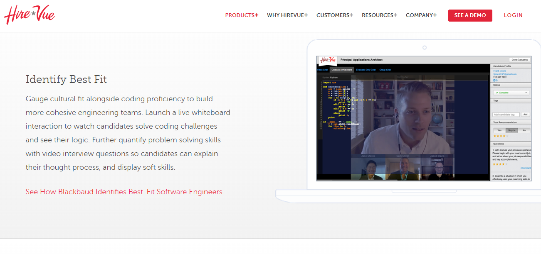Click the Identify Best Fit heading
The height and width of the screenshot is (254, 541).
pos(66,79)
